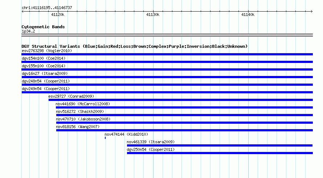Viewport: 323px width, 178px height.
Task: Select the blue bar under esv29727
Action: pos(181,100)
